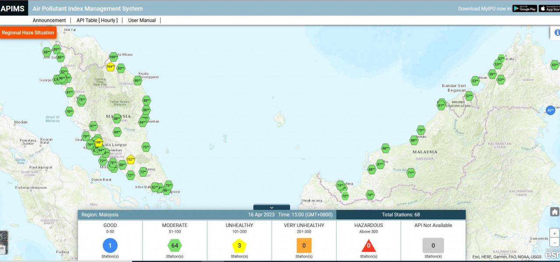Screen dimensions: 560x262
Task: Click the 59 station hexagon near Labuan
Action: pos(492,74)
